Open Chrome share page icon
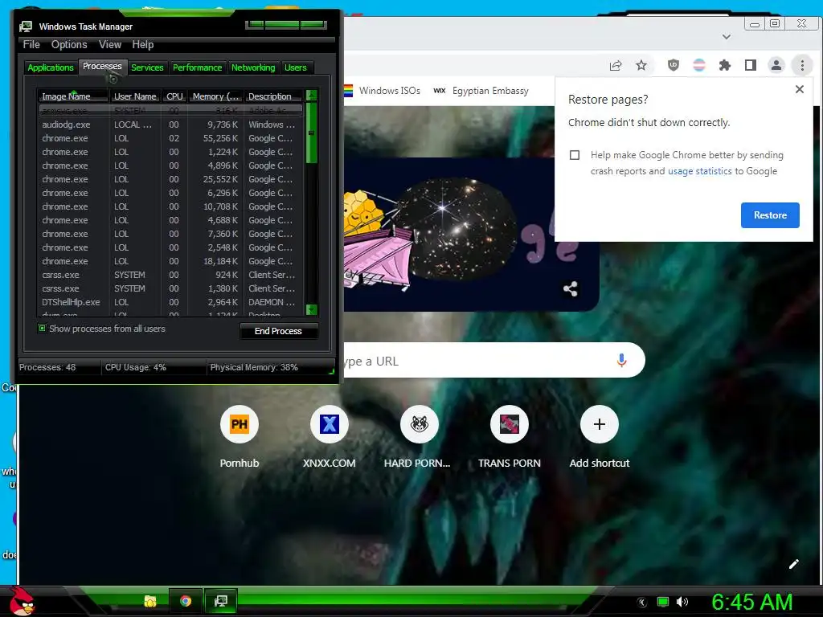Image resolution: width=823 pixels, height=617 pixels. point(615,66)
